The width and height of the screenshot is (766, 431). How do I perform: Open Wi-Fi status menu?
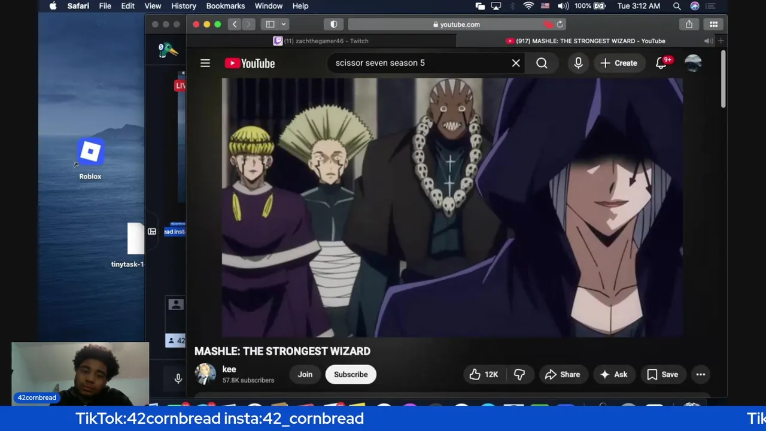click(x=528, y=6)
